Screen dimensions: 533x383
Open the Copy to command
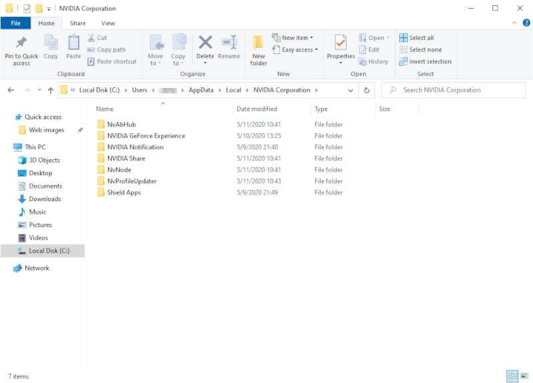tap(178, 50)
